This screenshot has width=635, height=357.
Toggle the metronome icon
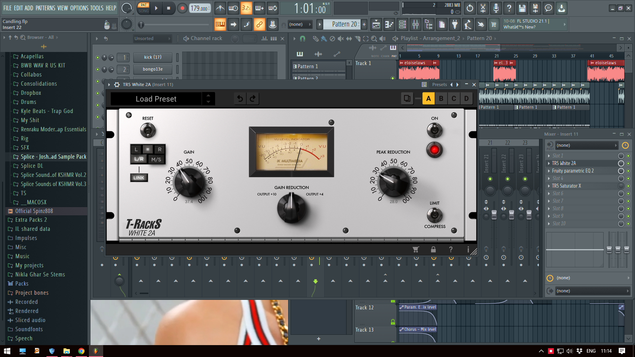pos(220,8)
